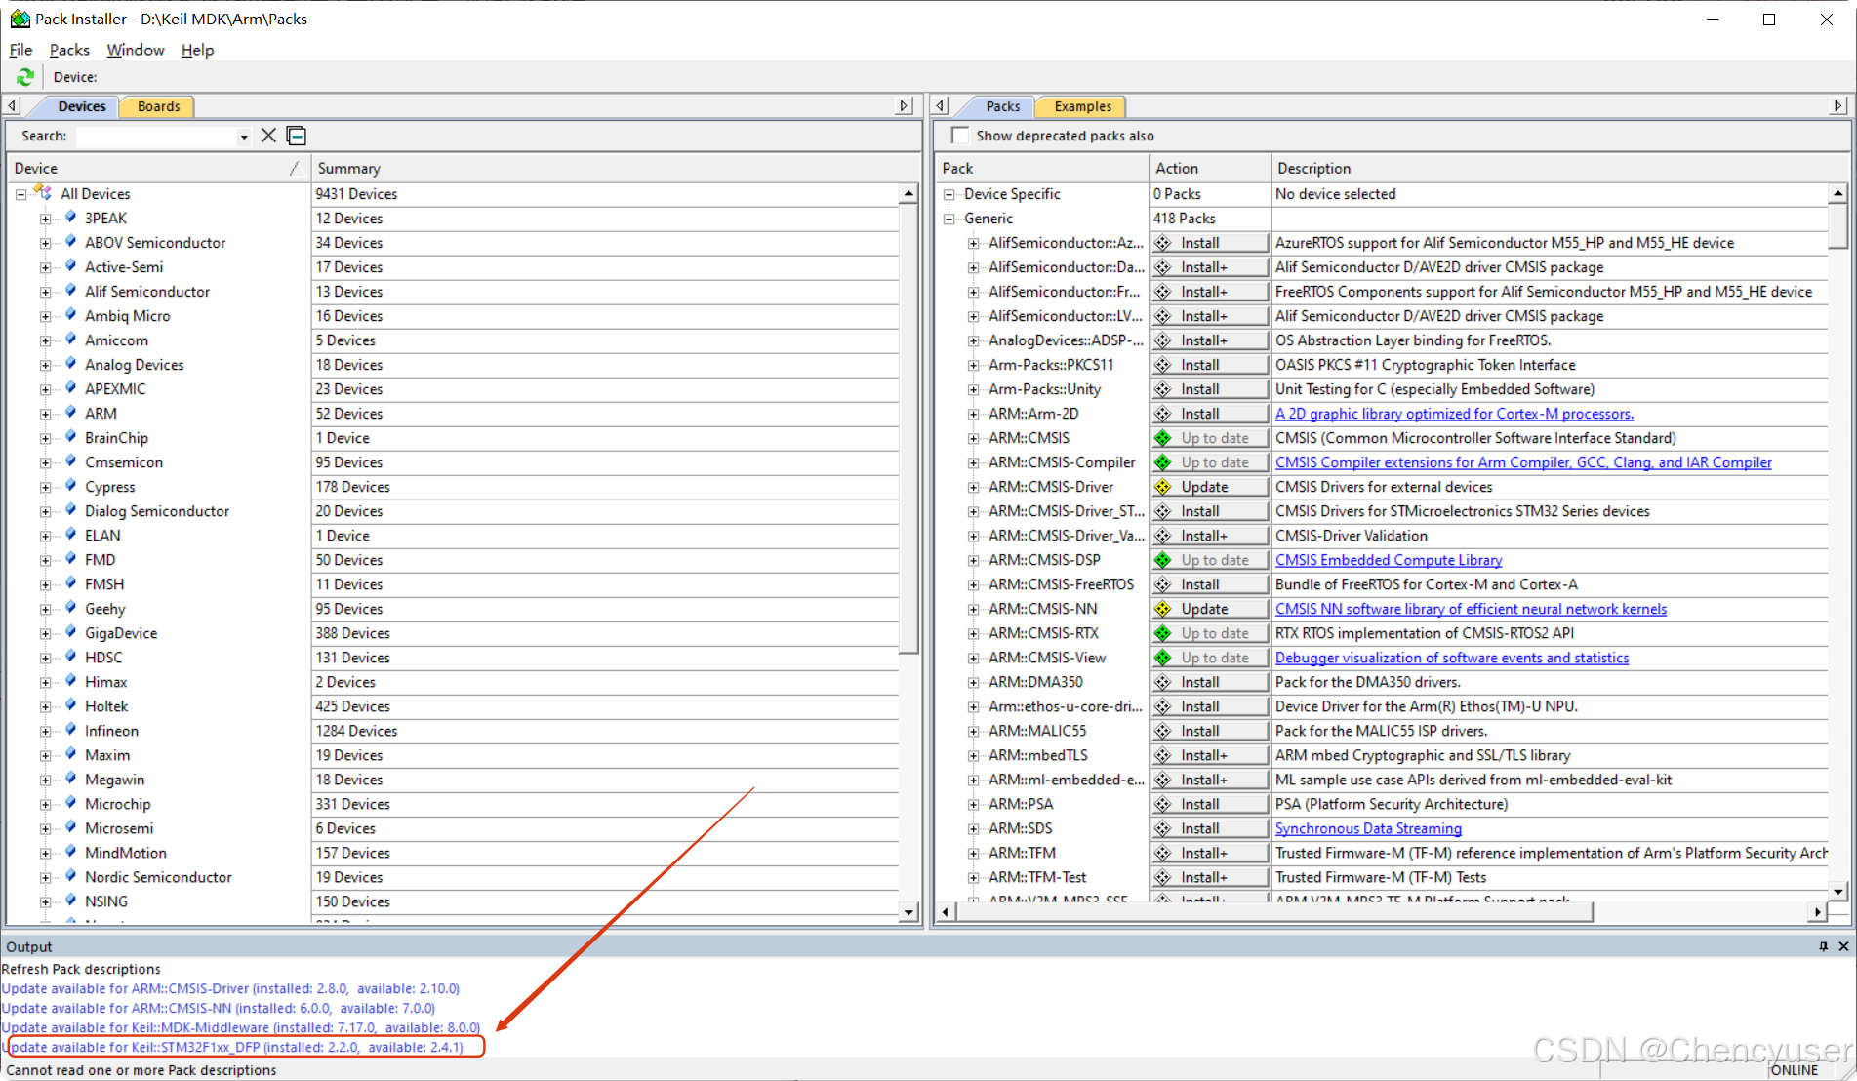Pin the Output panel with pushpin icon
This screenshot has width=1857, height=1081.
[x=1823, y=946]
